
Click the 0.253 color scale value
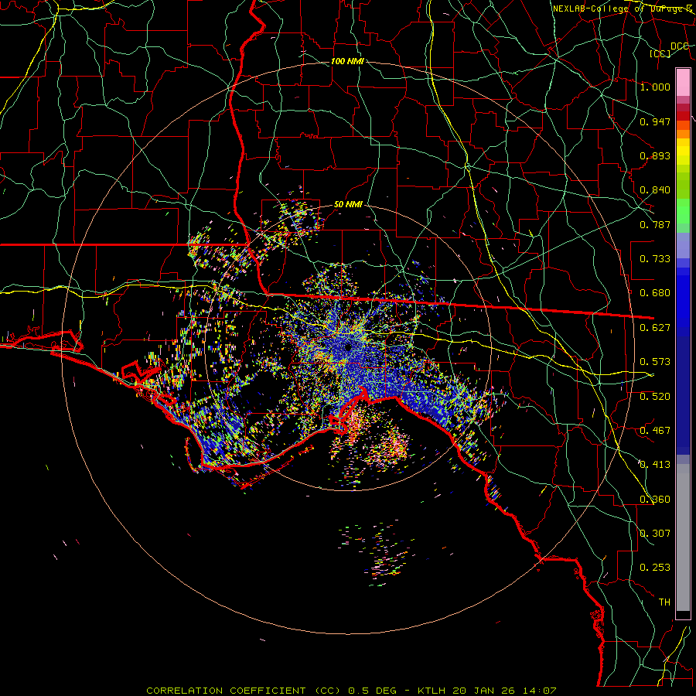(x=655, y=568)
